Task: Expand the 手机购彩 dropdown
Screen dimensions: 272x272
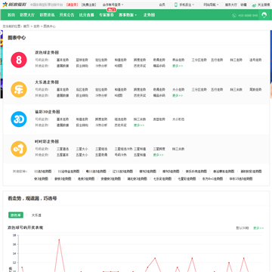Action: [187, 5]
